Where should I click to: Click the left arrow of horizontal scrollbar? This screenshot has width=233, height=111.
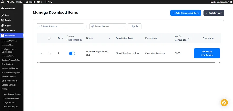[38, 62]
